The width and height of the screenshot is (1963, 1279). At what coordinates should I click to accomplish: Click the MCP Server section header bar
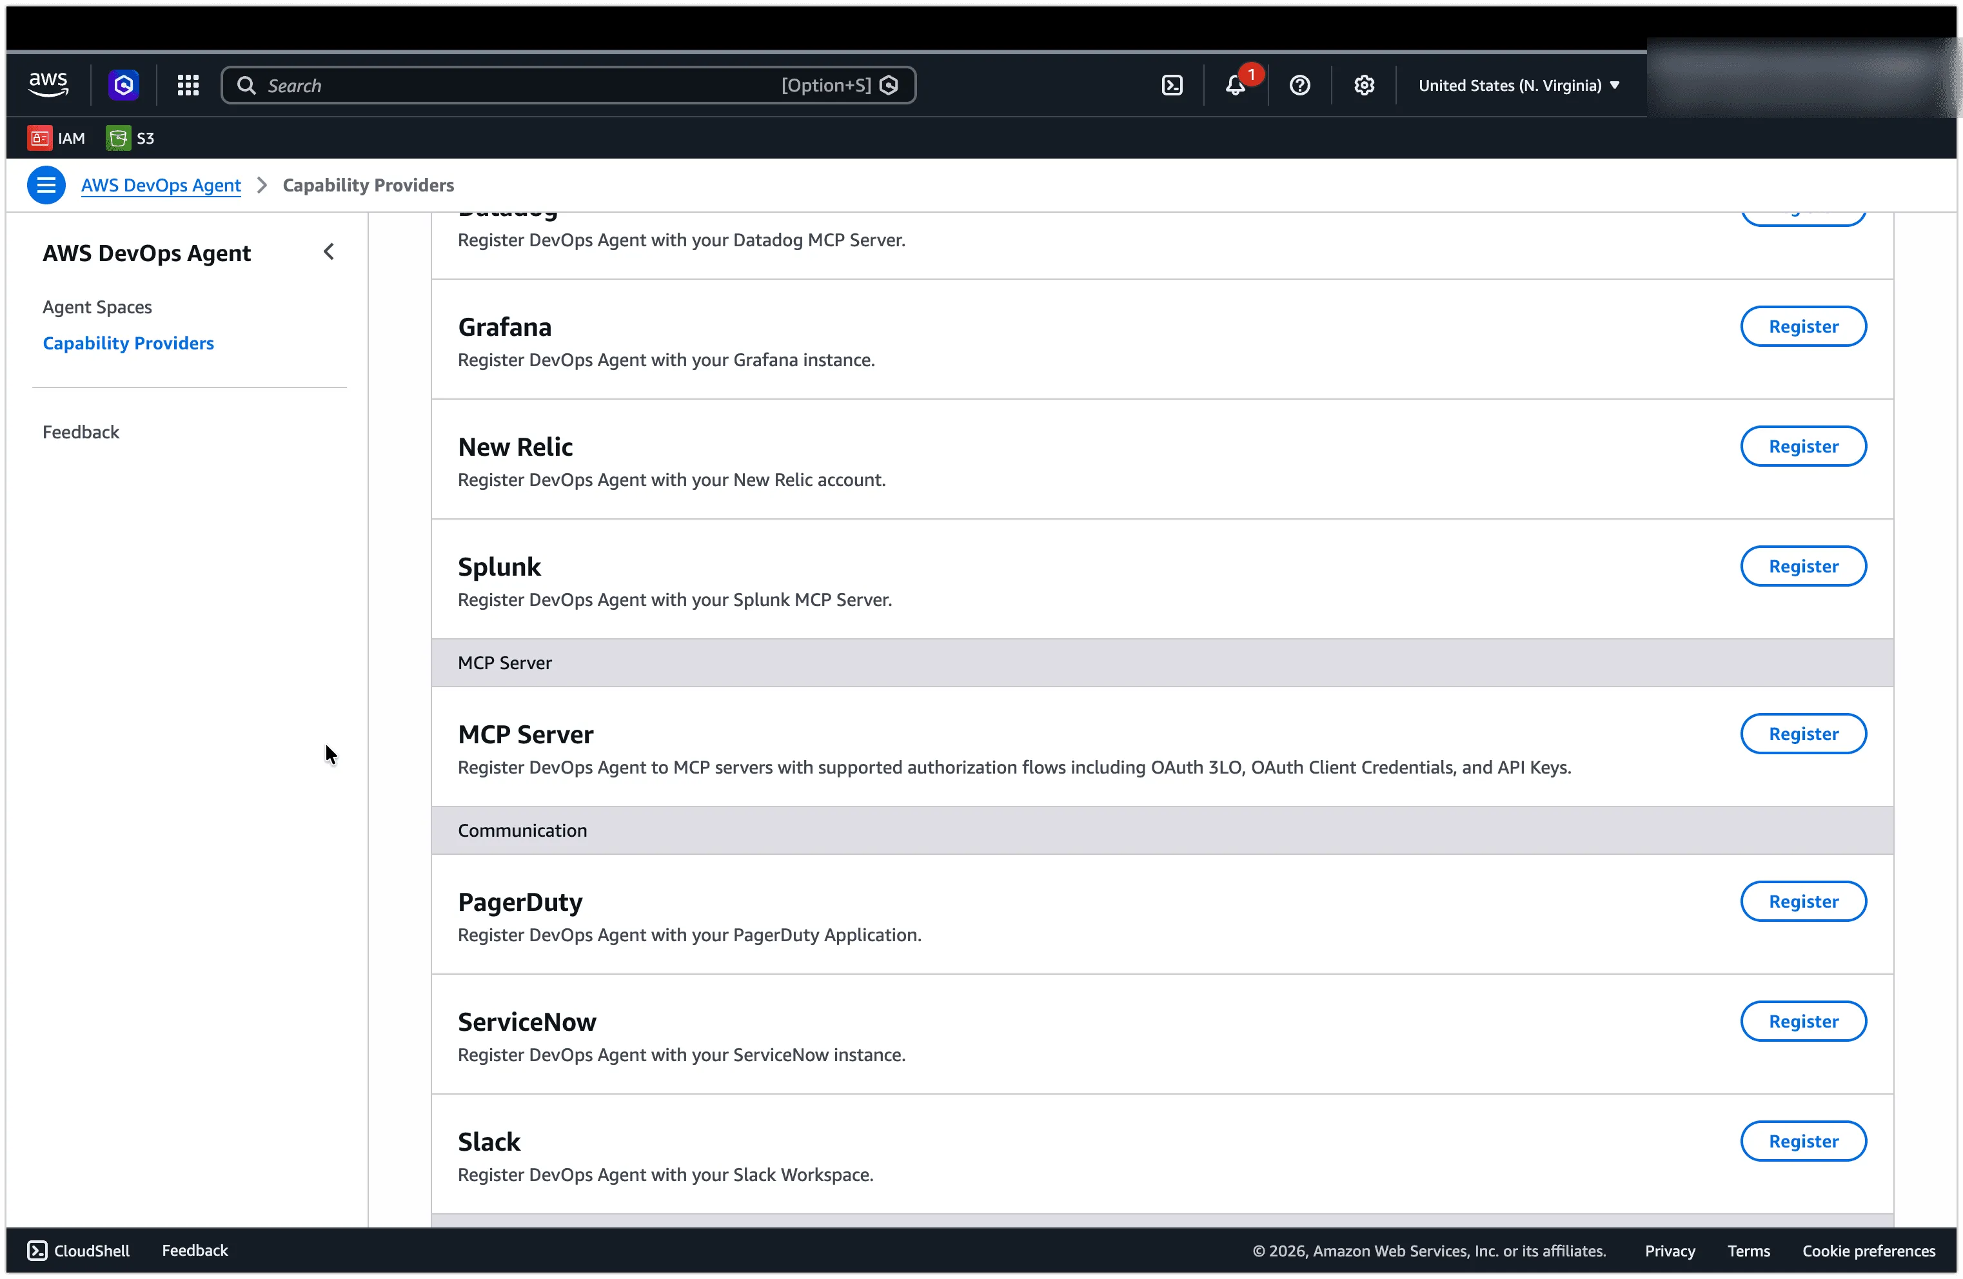click(x=1162, y=663)
